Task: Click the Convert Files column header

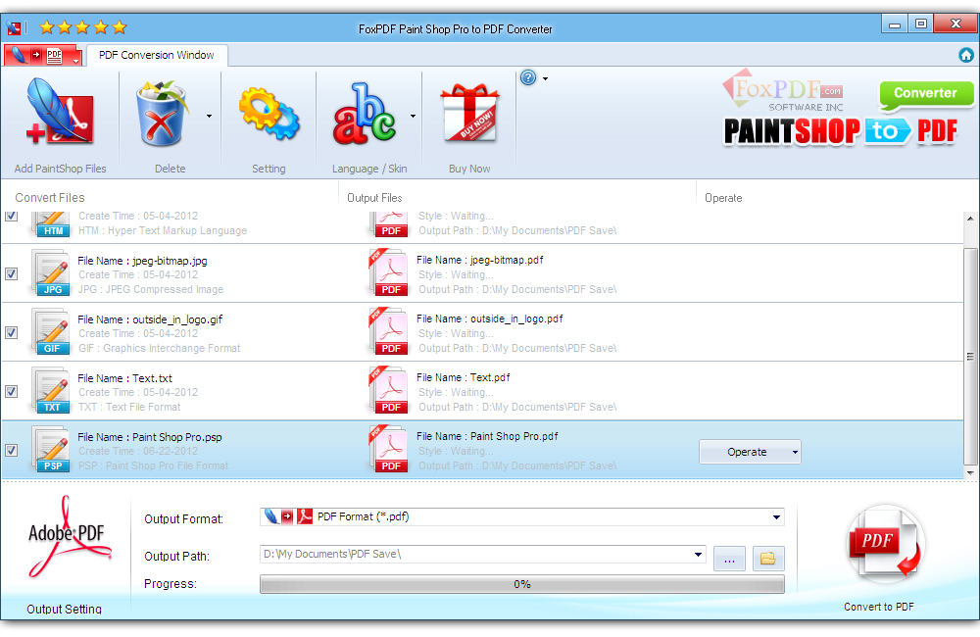Action: pos(50,198)
